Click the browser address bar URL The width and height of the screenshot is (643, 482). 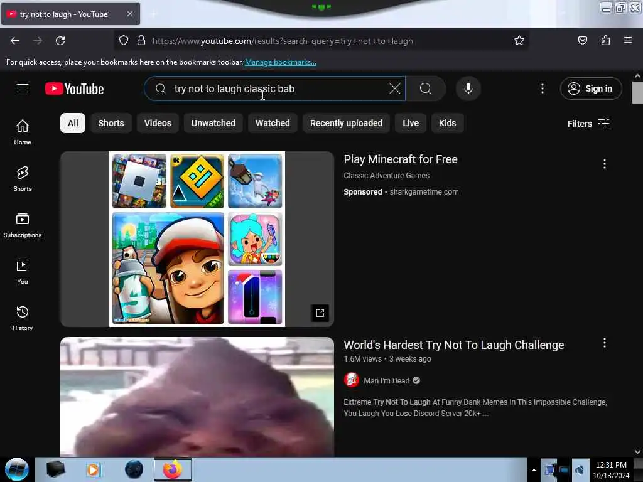click(x=283, y=41)
